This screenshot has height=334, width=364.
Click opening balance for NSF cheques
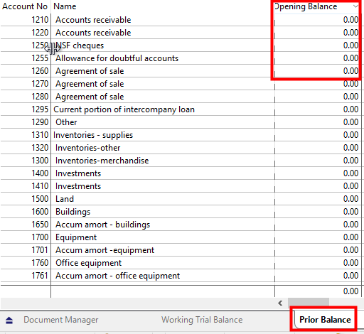(318, 45)
